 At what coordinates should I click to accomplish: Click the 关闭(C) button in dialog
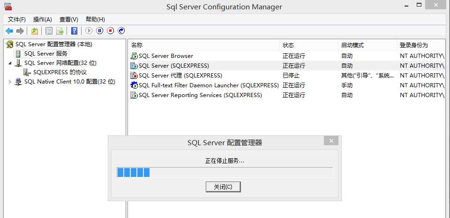pos(223,187)
